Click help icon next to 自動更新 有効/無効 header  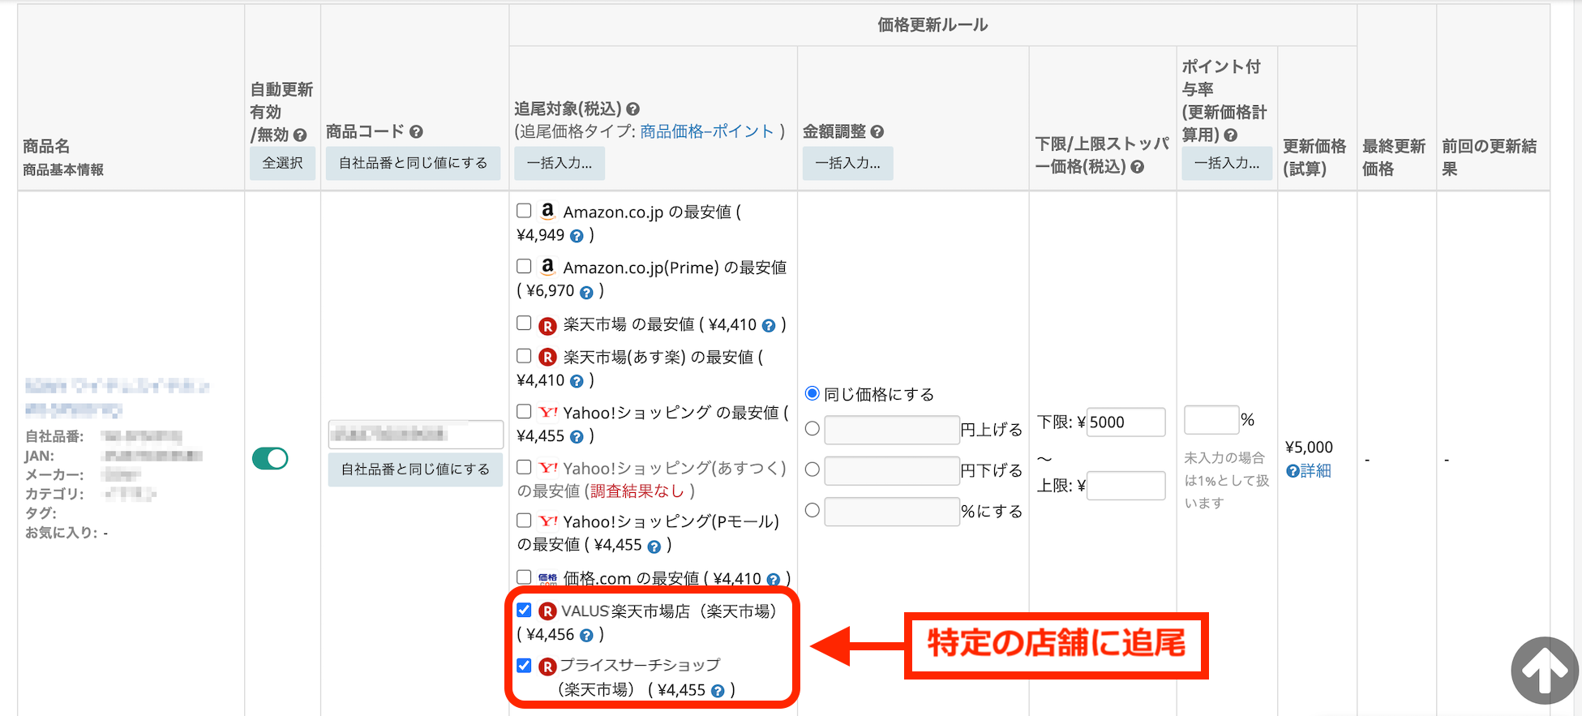(x=300, y=135)
